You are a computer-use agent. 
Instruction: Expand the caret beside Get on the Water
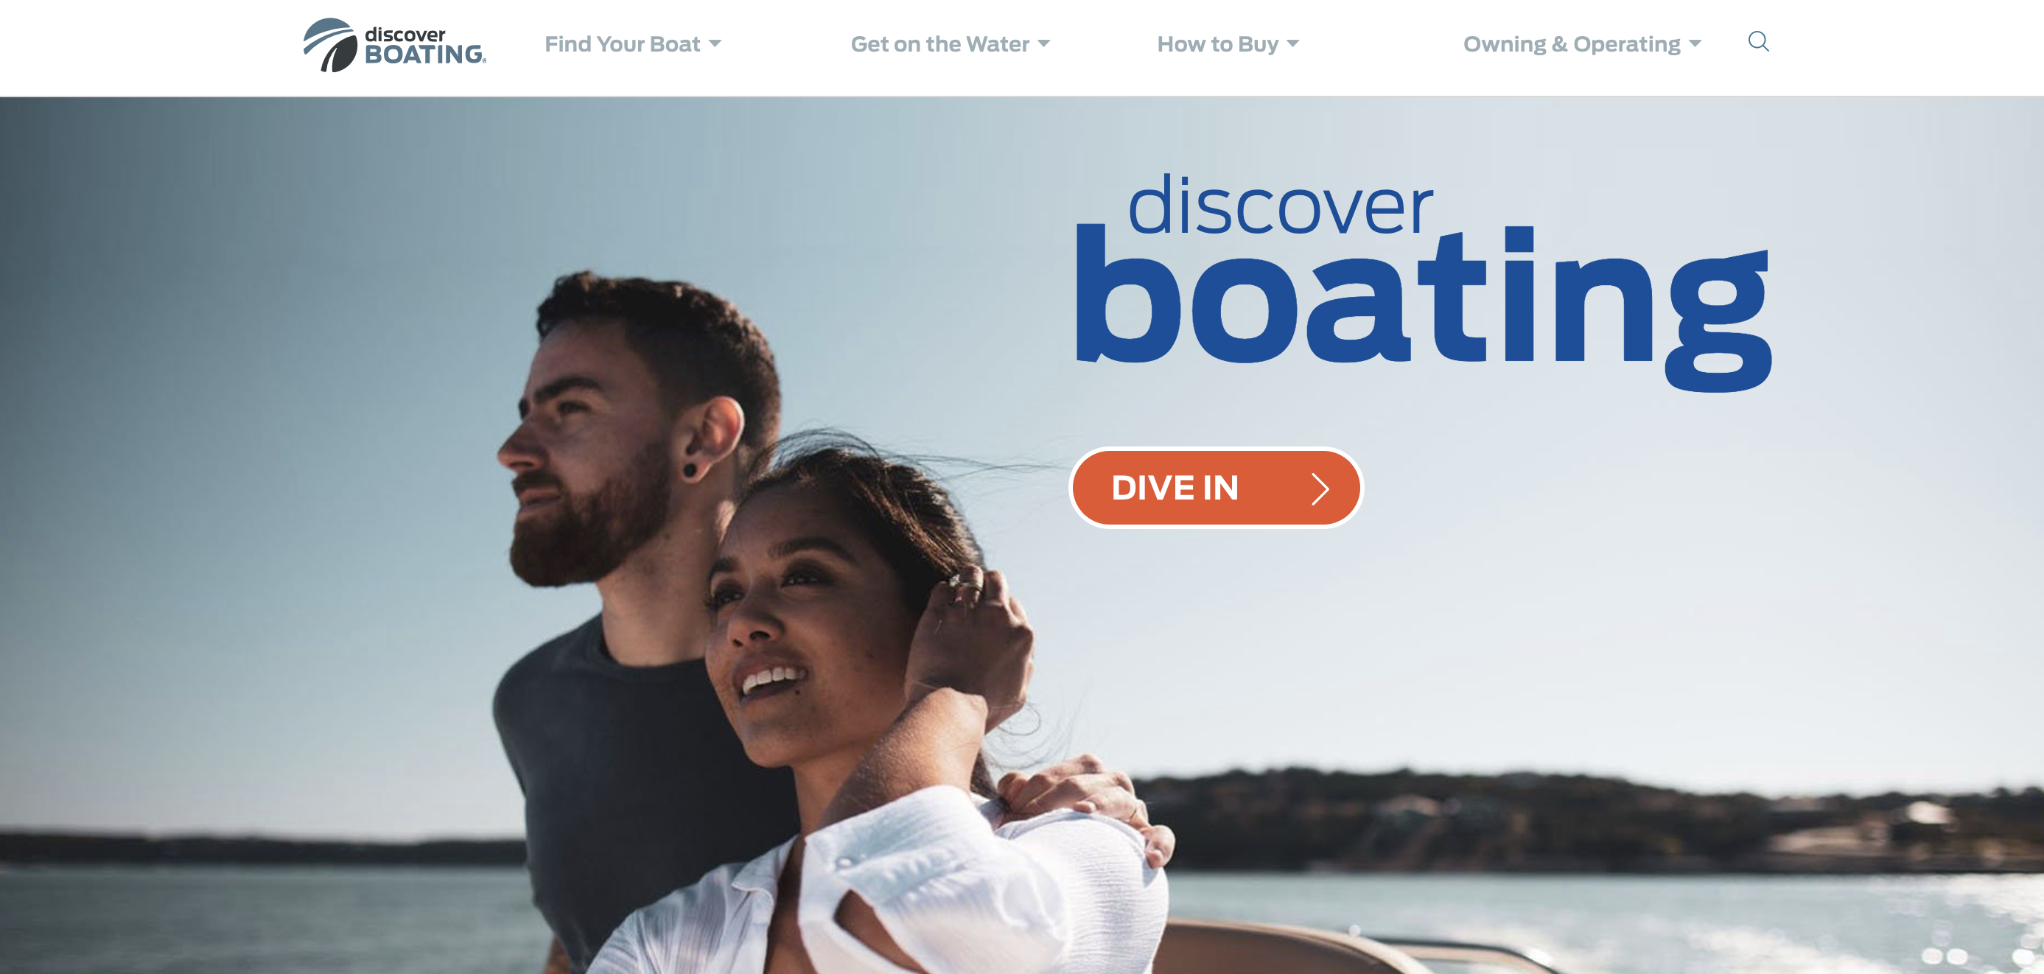click(x=1043, y=44)
